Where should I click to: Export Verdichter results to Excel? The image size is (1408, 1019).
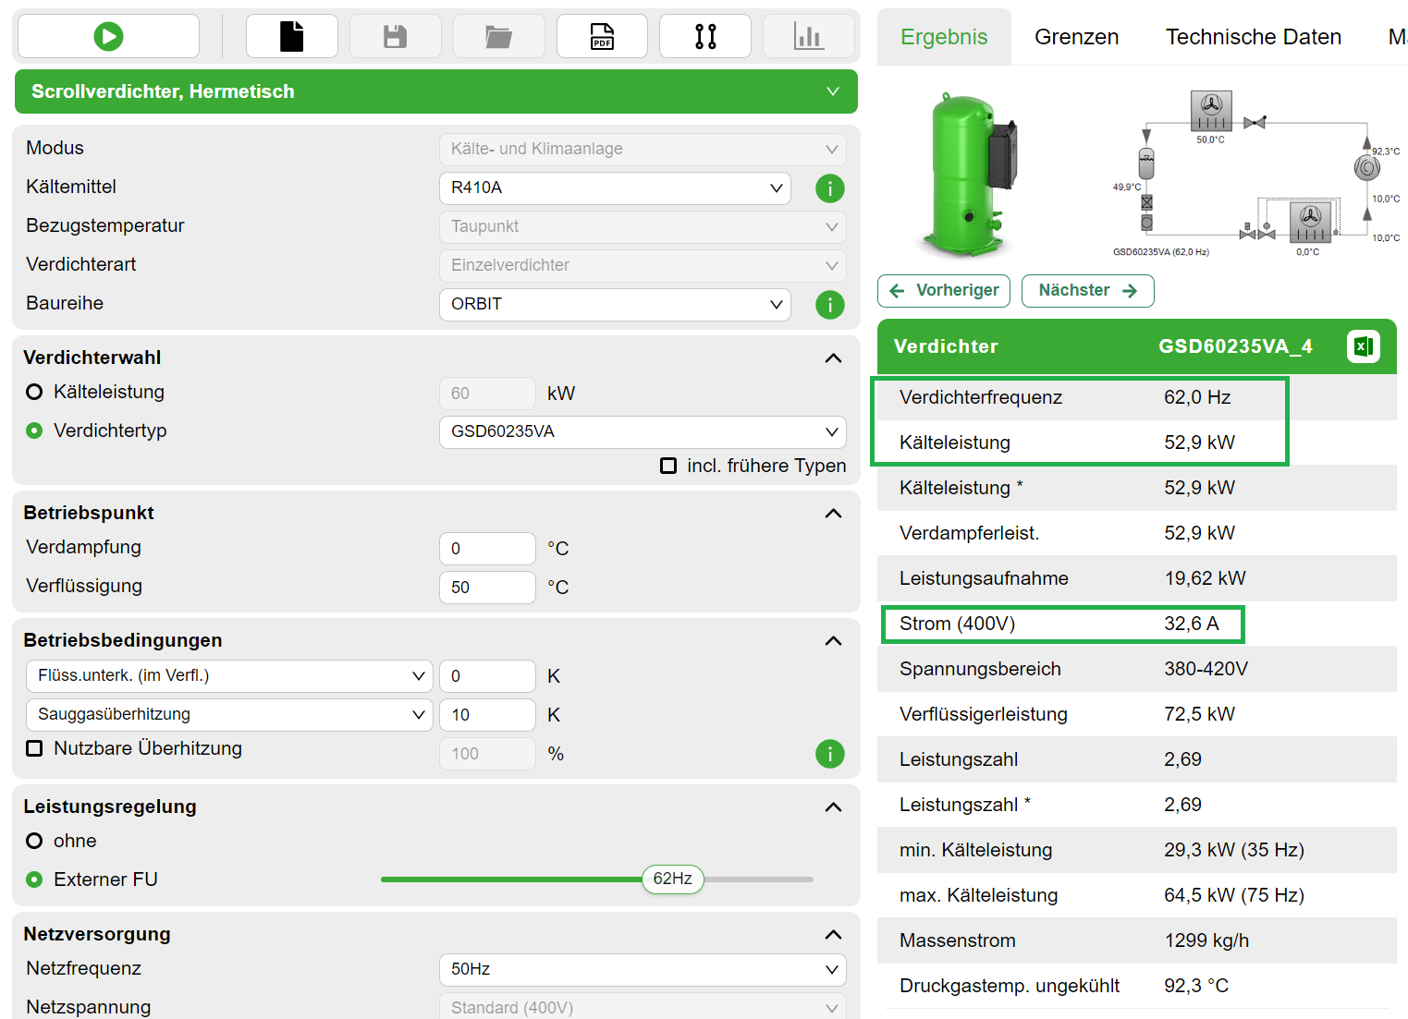[x=1364, y=346]
